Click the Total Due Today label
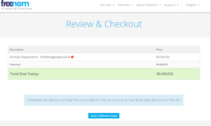The width and height of the screenshot is (211, 126). [24, 74]
